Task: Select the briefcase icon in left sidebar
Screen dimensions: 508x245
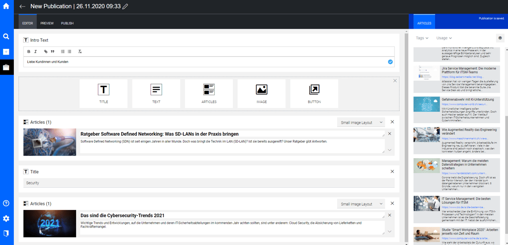Action: coord(6,67)
